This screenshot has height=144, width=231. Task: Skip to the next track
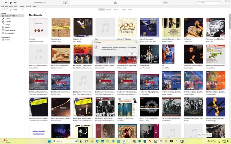[15, 2]
